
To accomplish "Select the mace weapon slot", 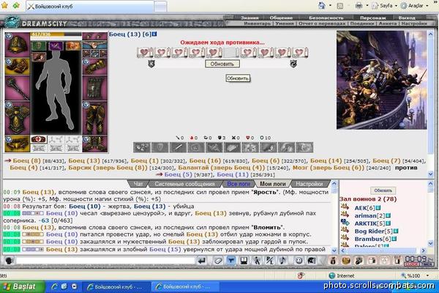I will pyautogui.click(x=17, y=88).
